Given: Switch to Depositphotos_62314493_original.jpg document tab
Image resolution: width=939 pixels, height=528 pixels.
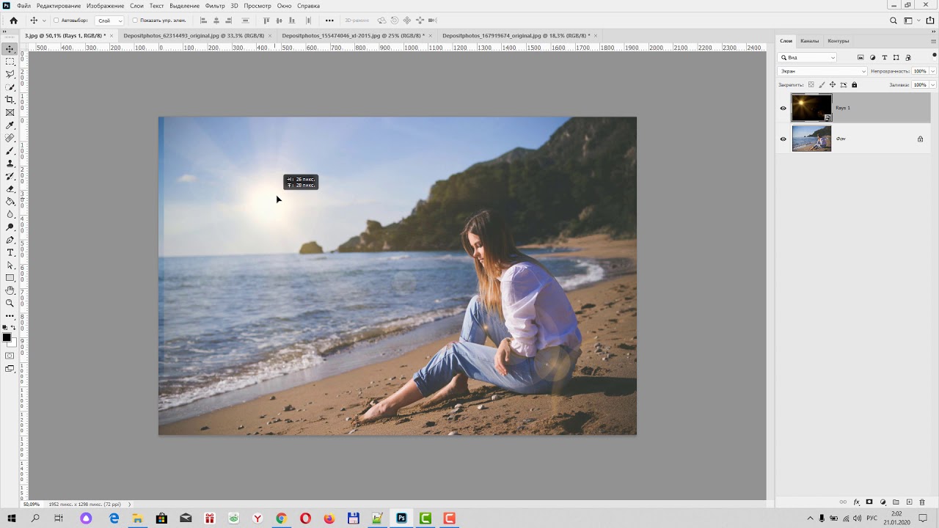Looking at the screenshot, I should (194, 35).
